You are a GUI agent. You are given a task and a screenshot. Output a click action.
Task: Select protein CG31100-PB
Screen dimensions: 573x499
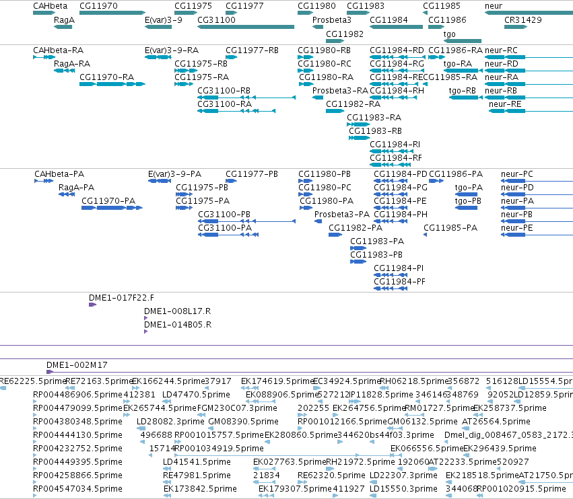pyautogui.click(x=246, y=221)
